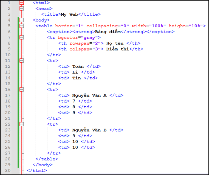Collapse the html fold marker on line 1

click(x=22, y=3)
